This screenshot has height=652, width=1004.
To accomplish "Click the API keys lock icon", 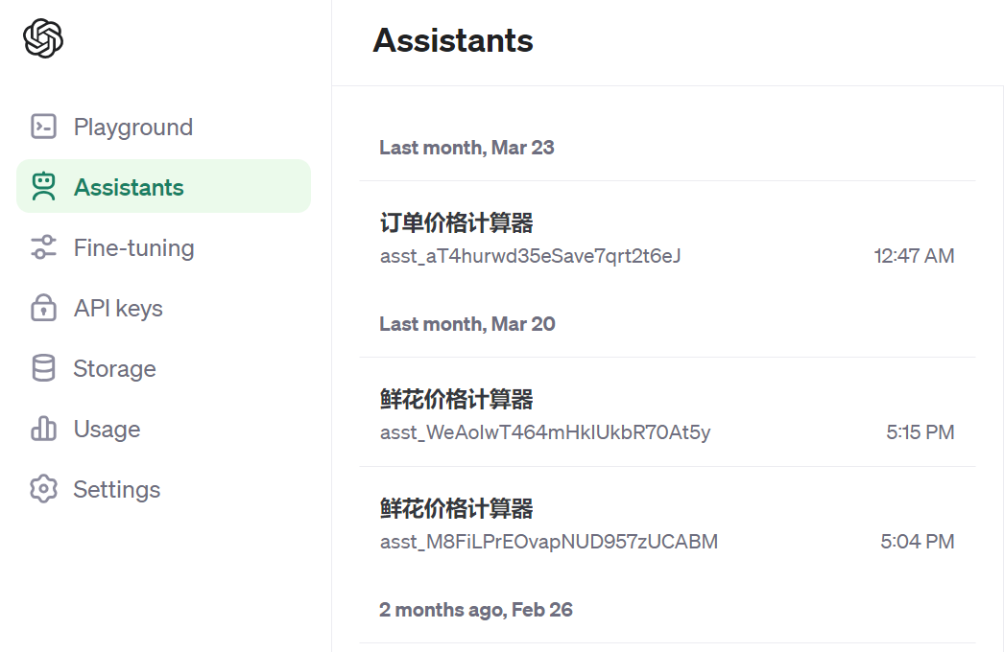I will click(43, 307).
